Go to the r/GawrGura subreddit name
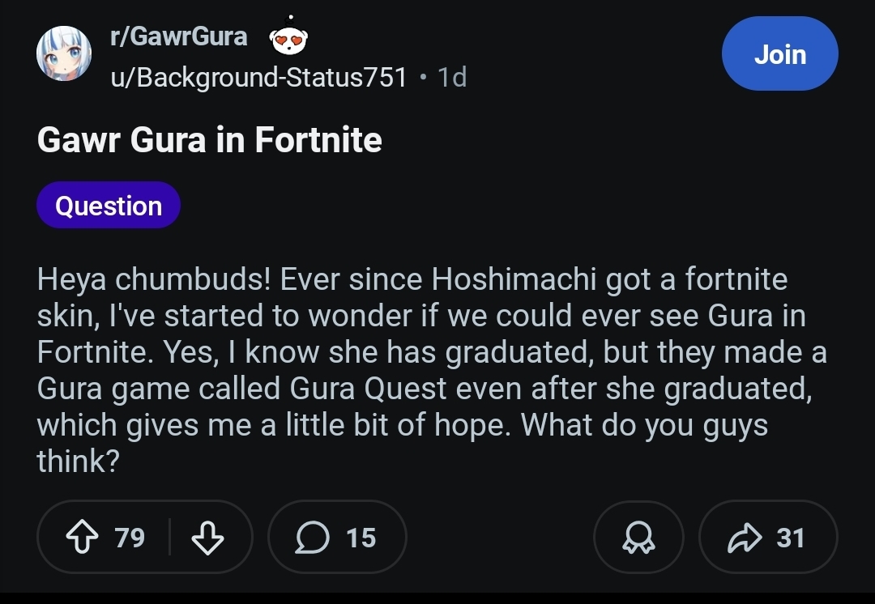 178,36
